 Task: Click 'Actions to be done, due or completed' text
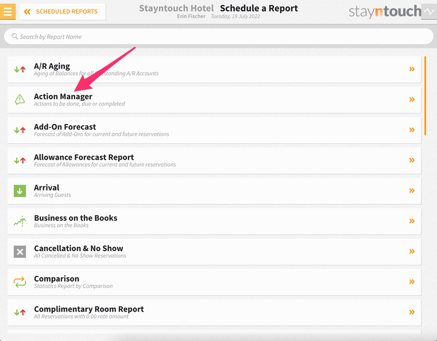click(79, 104)
